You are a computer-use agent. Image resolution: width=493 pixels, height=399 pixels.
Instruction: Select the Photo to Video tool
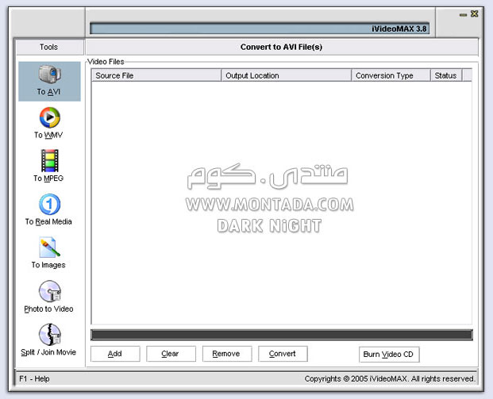pyautogui.click(x=49, y=297)
